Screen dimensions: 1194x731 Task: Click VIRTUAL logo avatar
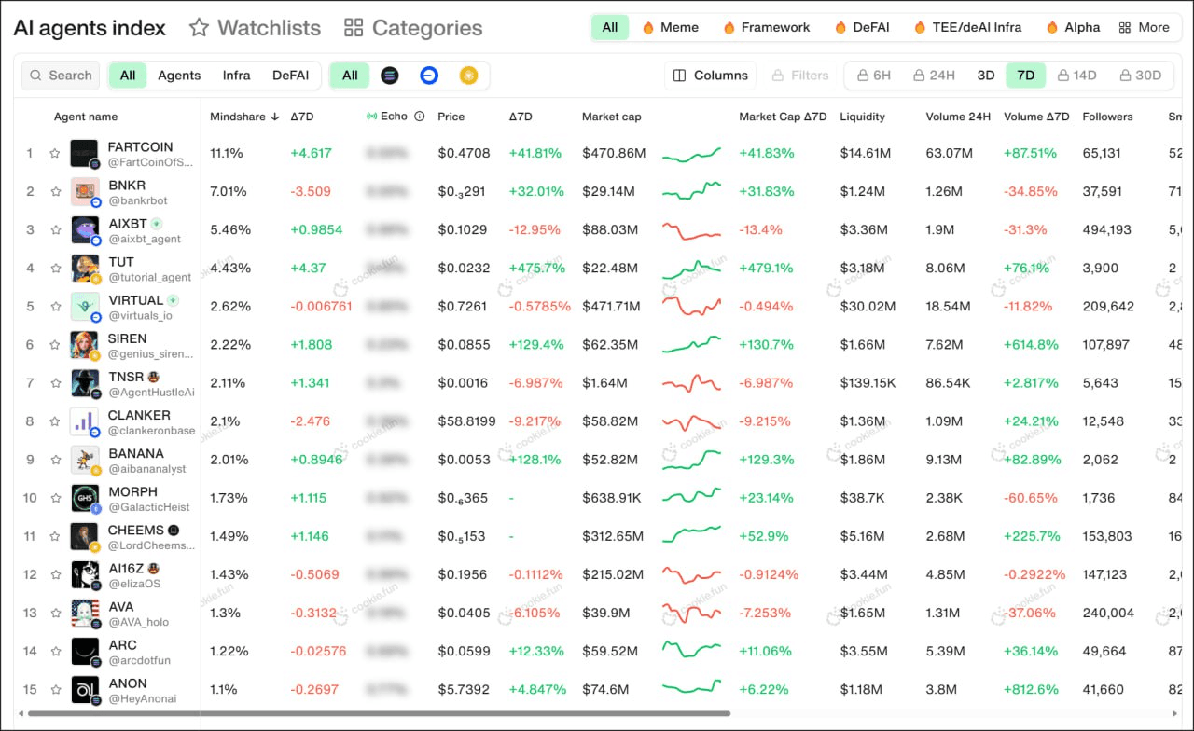pyautogui.click(x=85, y=307)
